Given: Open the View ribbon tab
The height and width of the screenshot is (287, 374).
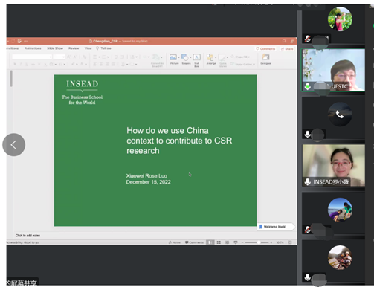Looking at the screenshot, I should (88, 48).
